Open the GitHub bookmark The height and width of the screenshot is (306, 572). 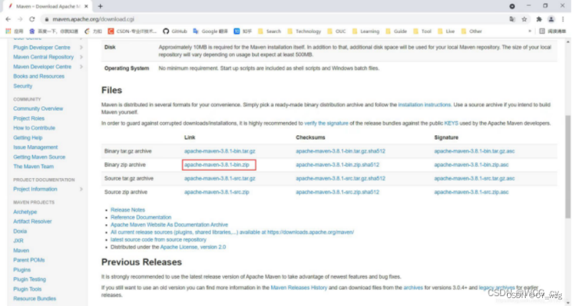175,31
